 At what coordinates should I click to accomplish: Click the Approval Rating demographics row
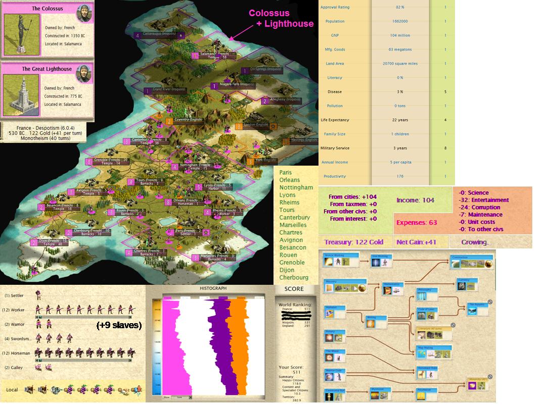(387, 7)
